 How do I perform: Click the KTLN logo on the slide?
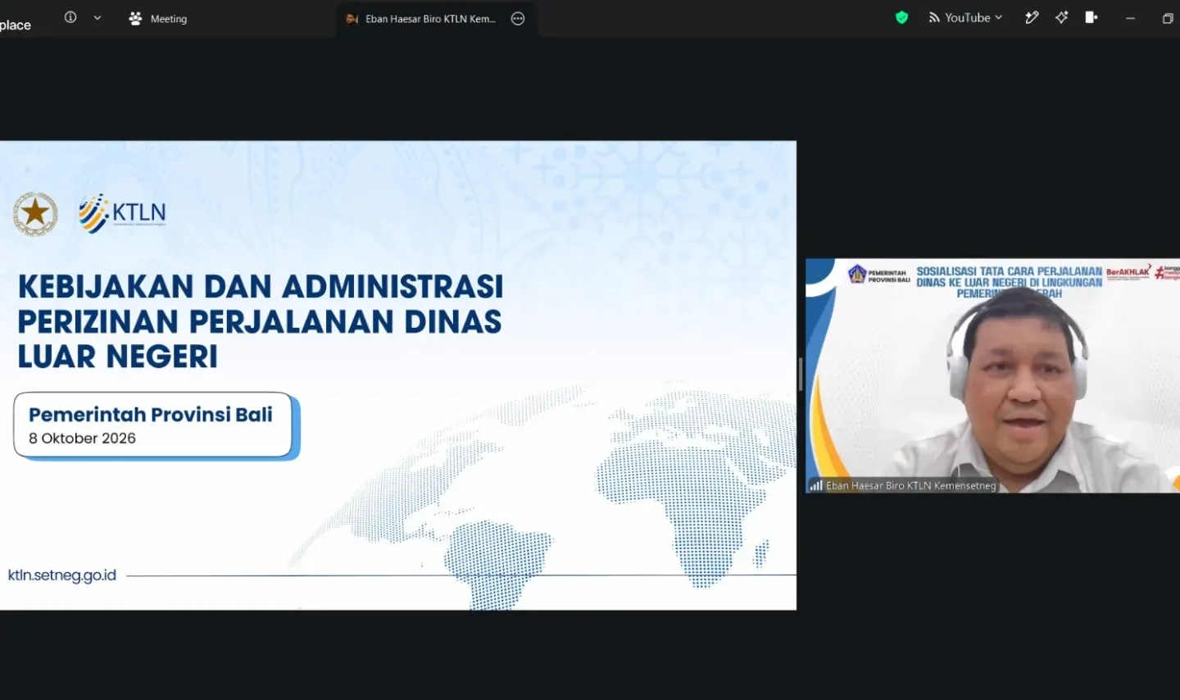click(122, 213)
